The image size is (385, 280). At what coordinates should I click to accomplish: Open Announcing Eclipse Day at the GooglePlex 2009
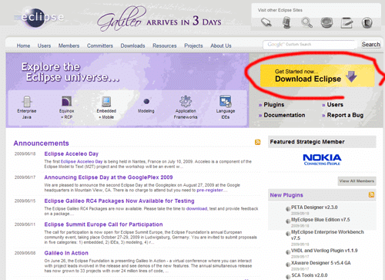coord(109,177)
